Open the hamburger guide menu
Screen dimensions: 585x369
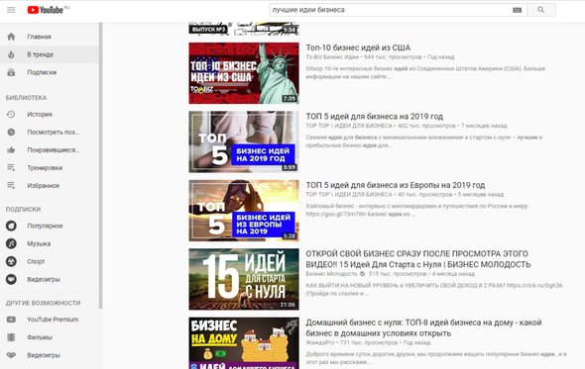click(11, 10)
